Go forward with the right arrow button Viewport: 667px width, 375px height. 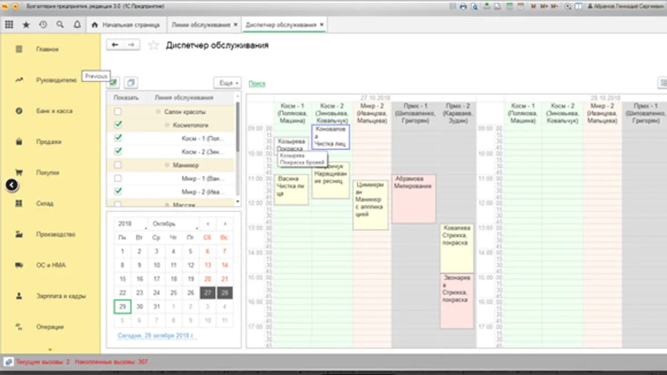131,45
